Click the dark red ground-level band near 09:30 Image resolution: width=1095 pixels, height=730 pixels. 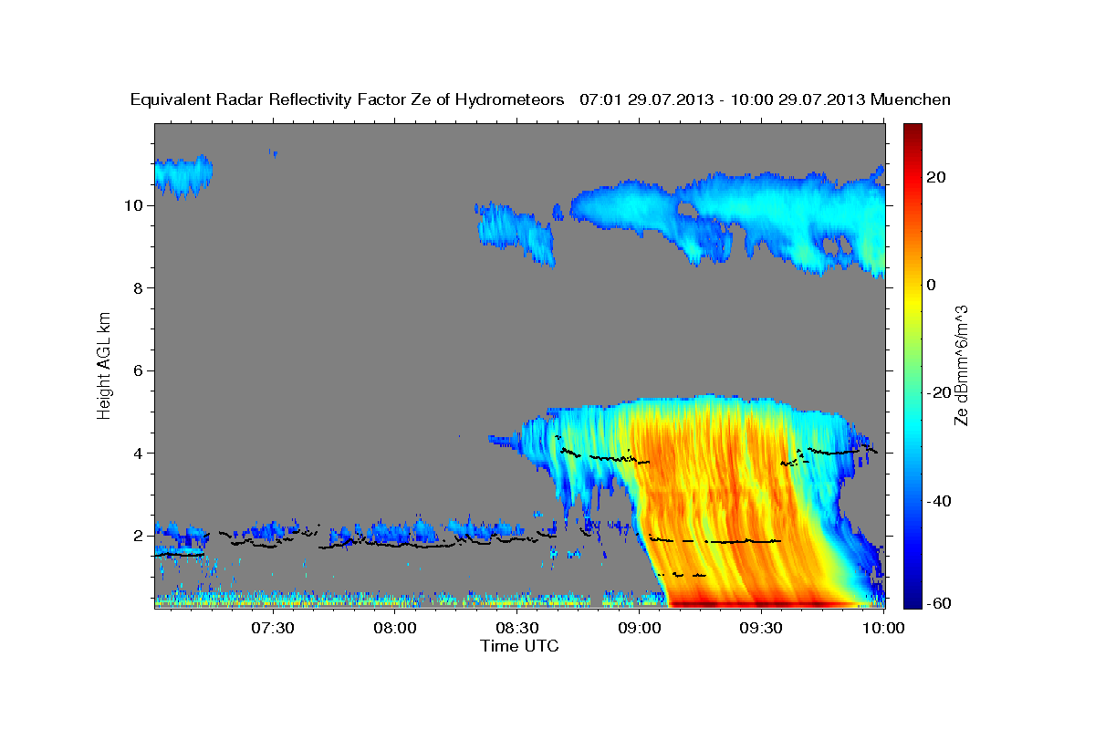click(762, 602)
